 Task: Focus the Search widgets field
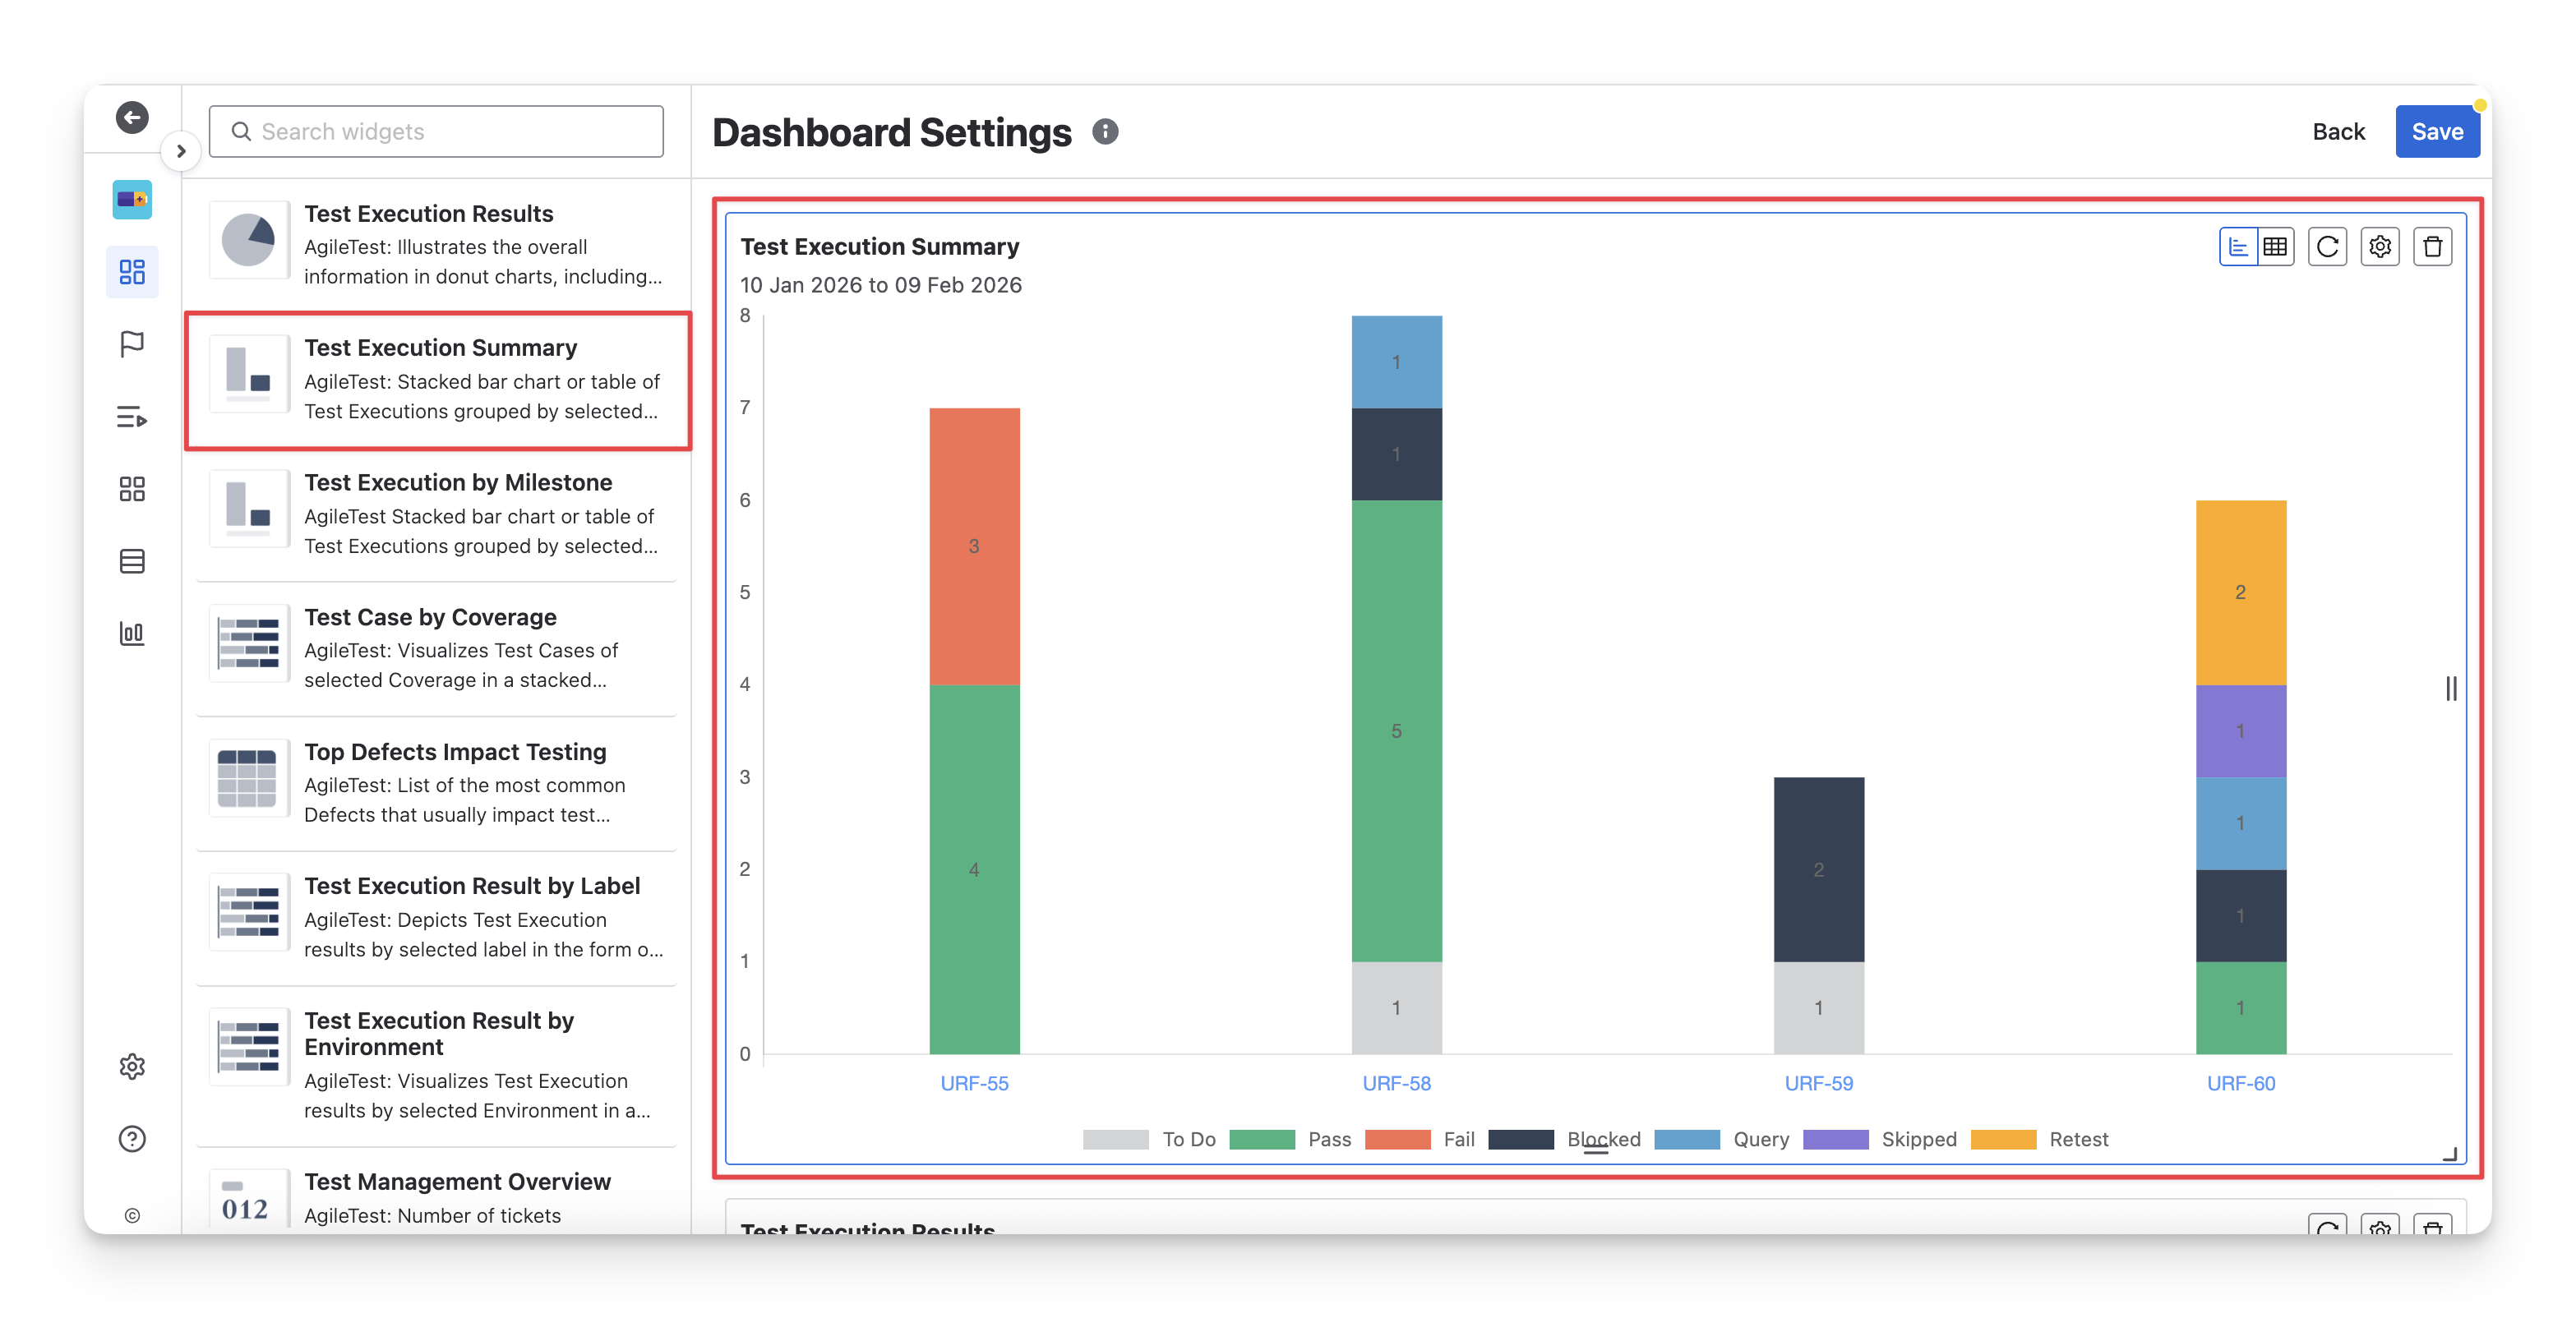[436, 132]
